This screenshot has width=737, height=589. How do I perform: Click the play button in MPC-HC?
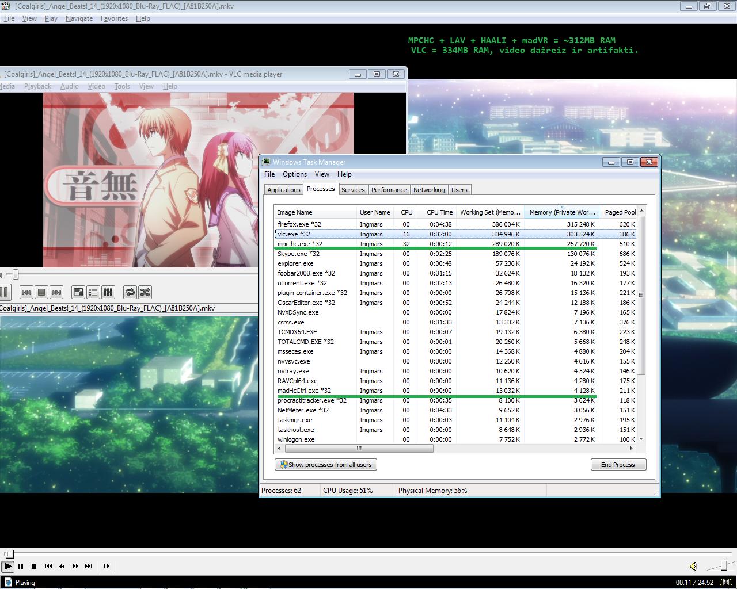click(x=8, y=566)
